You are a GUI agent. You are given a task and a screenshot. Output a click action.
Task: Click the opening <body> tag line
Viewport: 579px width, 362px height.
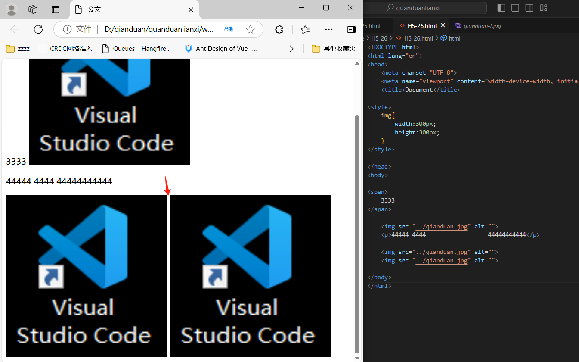coord(378,175)
